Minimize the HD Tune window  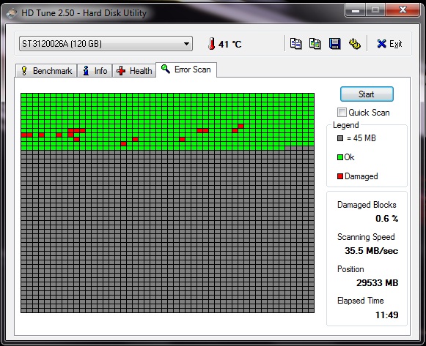point(356,10)
